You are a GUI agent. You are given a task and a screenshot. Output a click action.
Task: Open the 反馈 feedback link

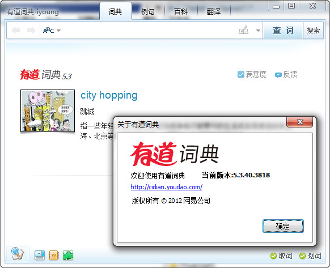pyautogui.click(x=286, y=74)
